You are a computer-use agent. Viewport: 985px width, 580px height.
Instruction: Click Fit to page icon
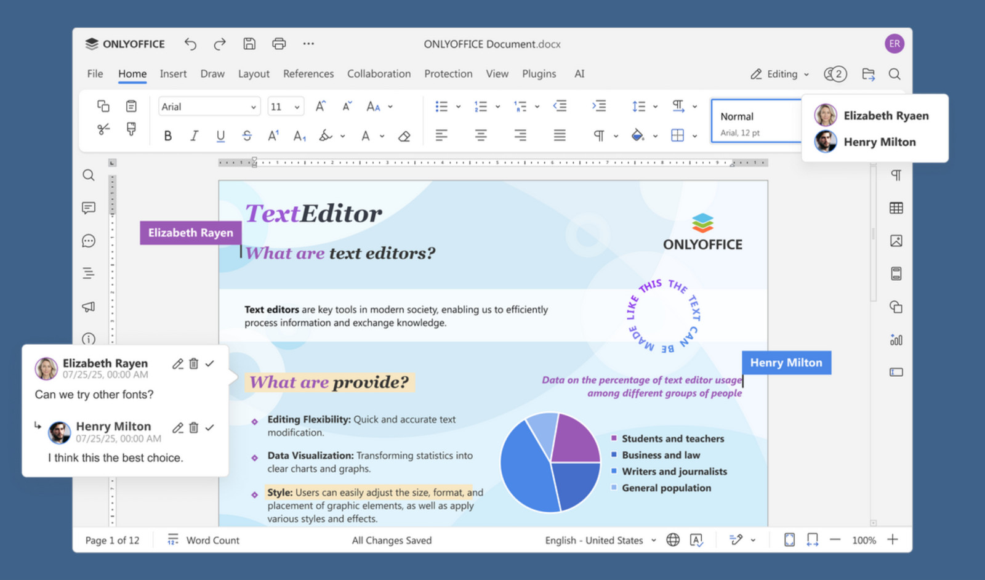click(790, 540)
